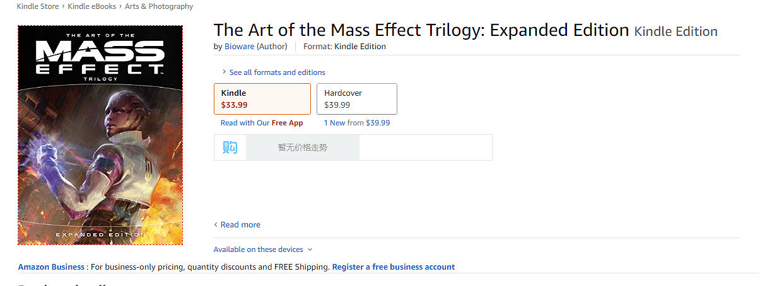The image size is (760, 286).
Task: Go to Kindle eBooks breadcrumb
Action: [x=91, y=6]
